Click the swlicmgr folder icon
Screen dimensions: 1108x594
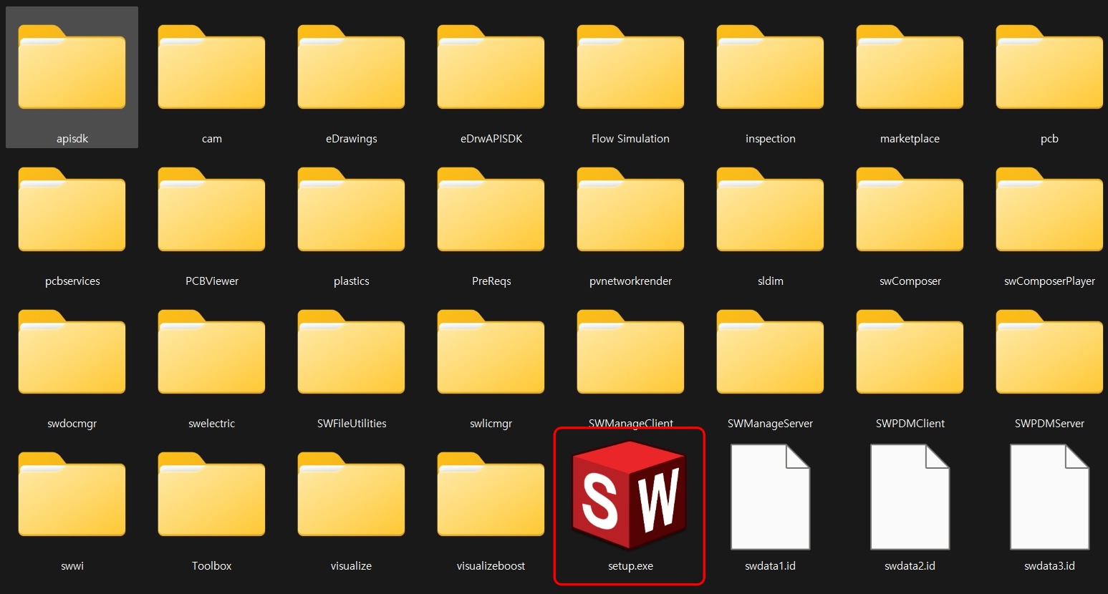tap(491, 352)
